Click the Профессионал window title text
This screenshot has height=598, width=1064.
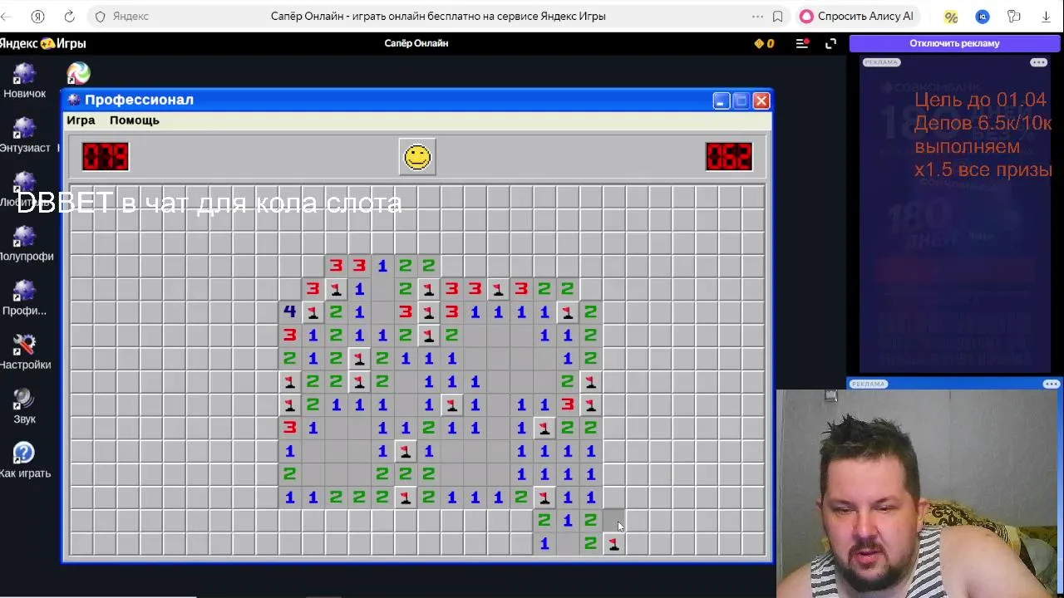pyautogui.click(x=139, y=100)
